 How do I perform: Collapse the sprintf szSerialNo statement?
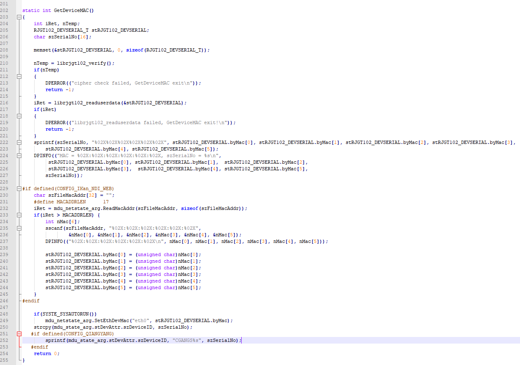tap(19, 142)
